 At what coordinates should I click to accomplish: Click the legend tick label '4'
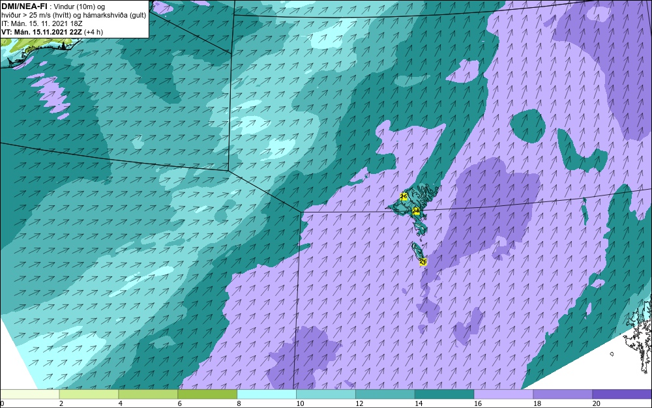coord(121,403)
